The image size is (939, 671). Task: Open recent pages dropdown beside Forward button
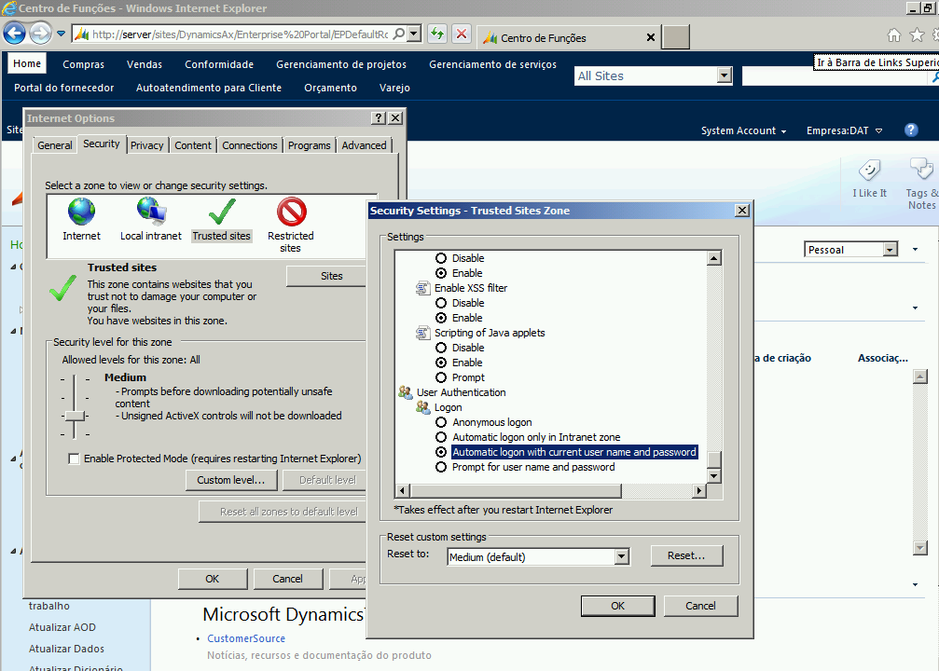pos(62,34)
